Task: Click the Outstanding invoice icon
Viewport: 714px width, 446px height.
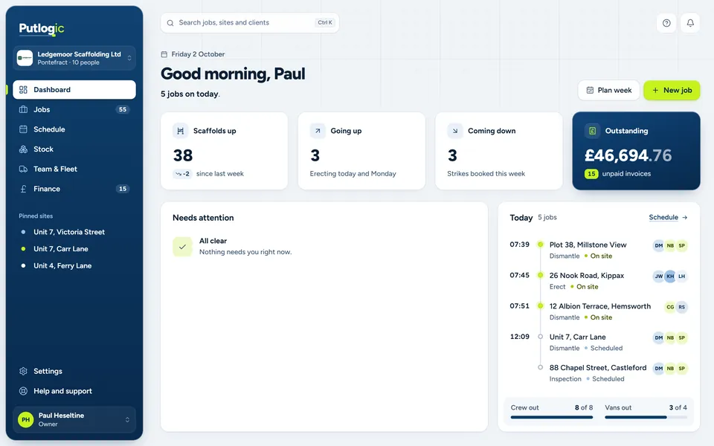Action: pos(592,131)
